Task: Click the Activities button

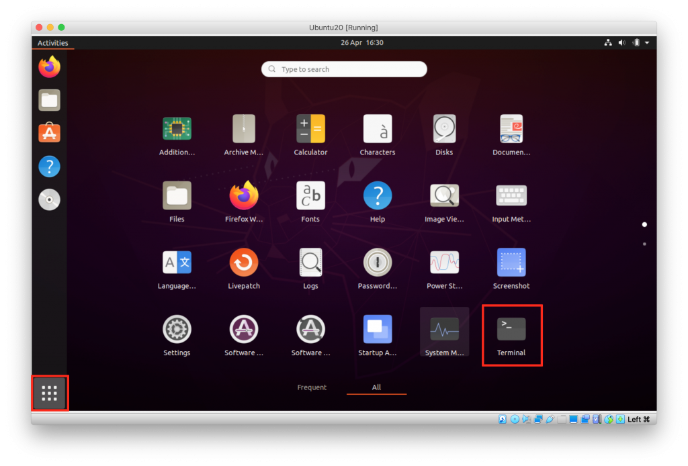Action: (x=52, y=43)
